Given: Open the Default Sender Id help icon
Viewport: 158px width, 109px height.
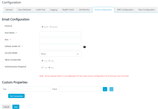Looking at the screenshot, I should pyautogui.click(x=84, y=47).
